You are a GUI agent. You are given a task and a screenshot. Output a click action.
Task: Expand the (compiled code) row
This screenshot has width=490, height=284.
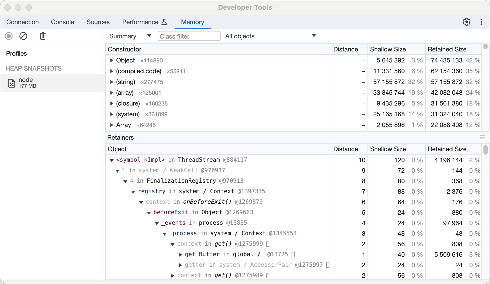coord(111,71)
